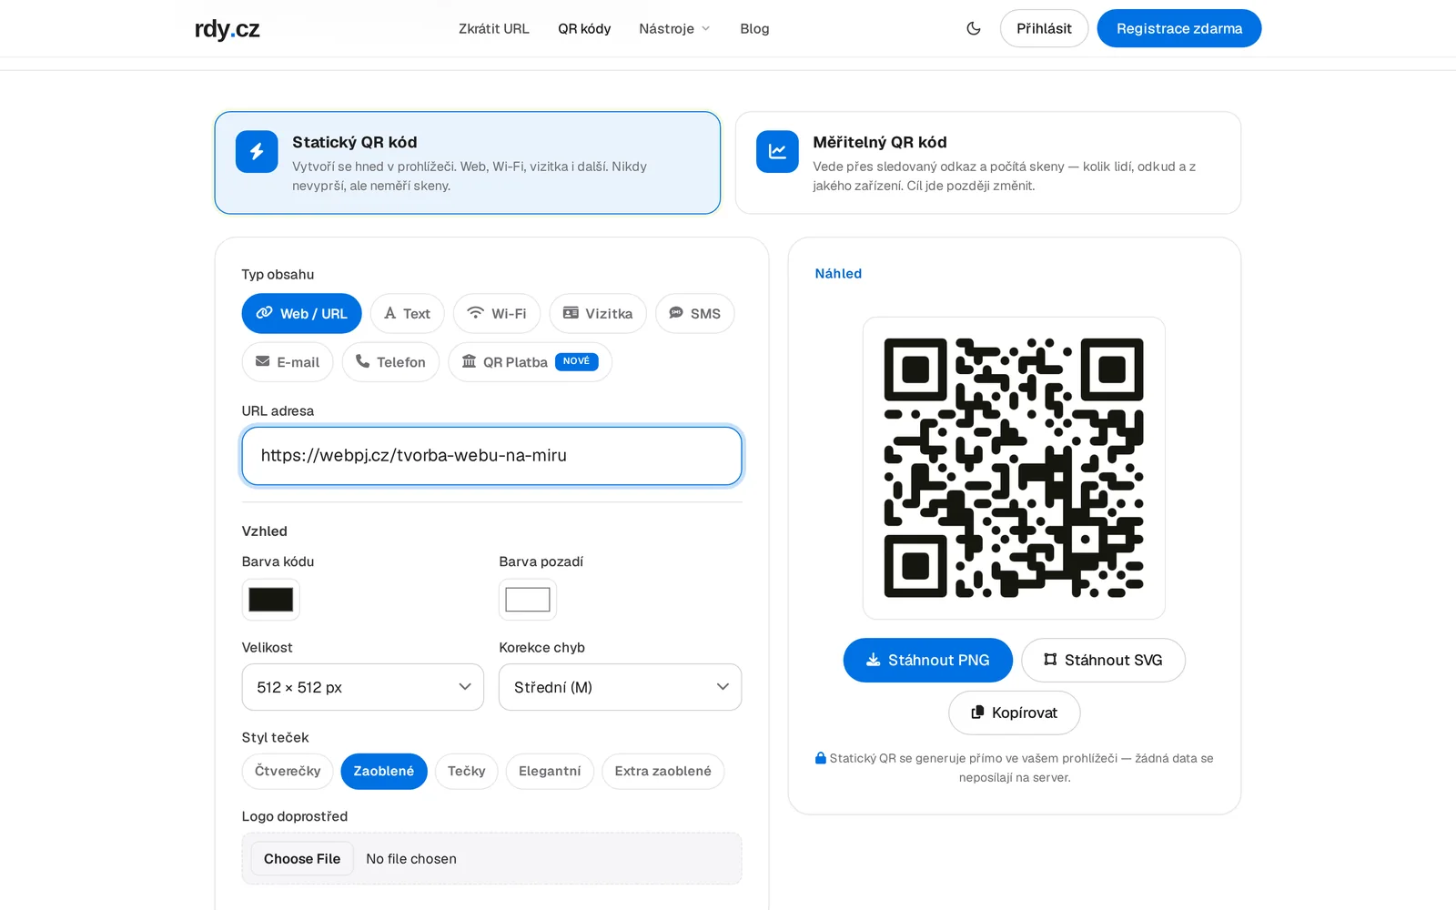Image resolution: width=1456 pixels, height=910 pixels.
Task: Select Vizitka content type
Action: tap(598, 313)
